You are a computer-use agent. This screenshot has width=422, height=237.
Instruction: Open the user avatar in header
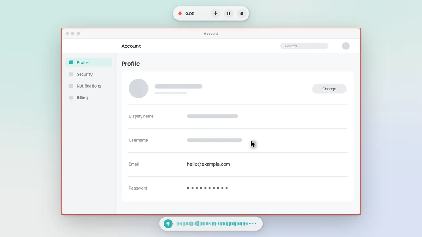(x=346, y=46)
